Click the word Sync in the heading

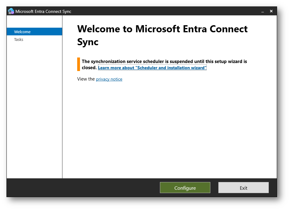[88, 42]
